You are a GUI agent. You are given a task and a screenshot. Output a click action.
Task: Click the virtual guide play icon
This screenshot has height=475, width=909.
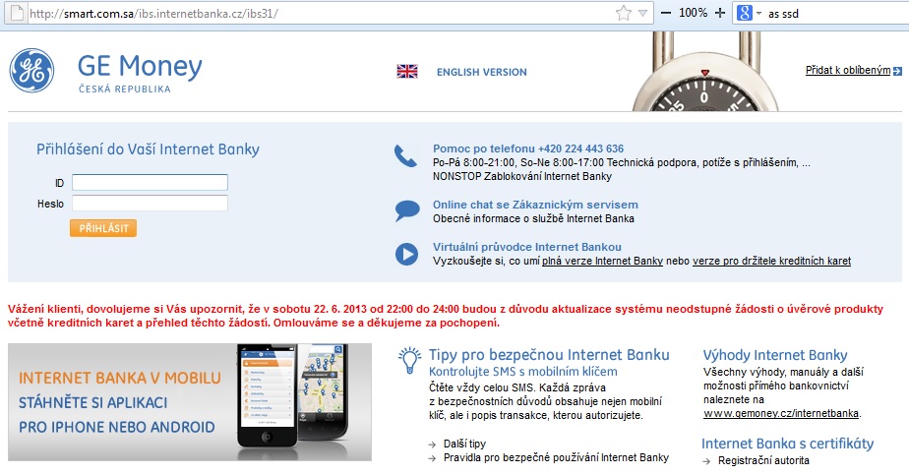point(406,255)
